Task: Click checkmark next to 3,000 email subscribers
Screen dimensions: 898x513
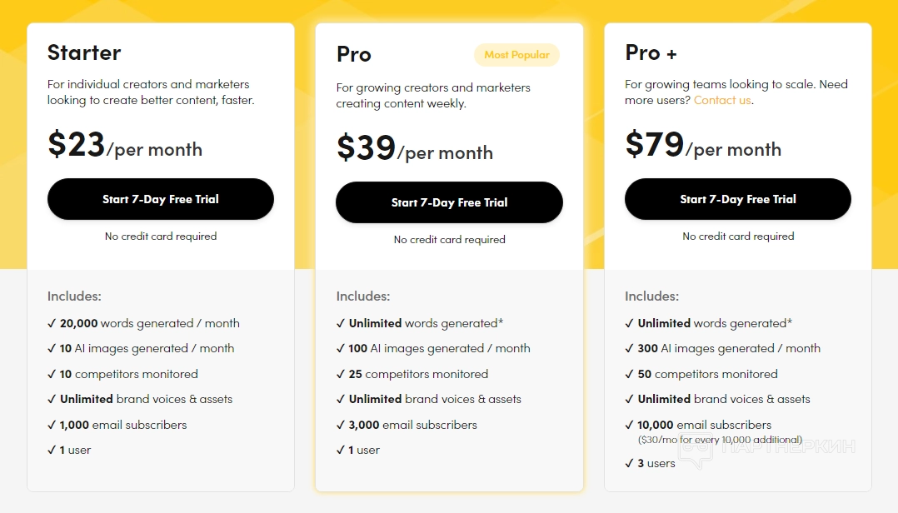Action: 341,425
